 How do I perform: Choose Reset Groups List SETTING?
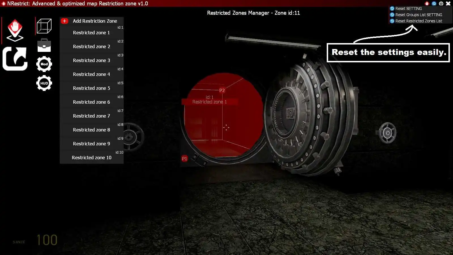coord(418,15)
